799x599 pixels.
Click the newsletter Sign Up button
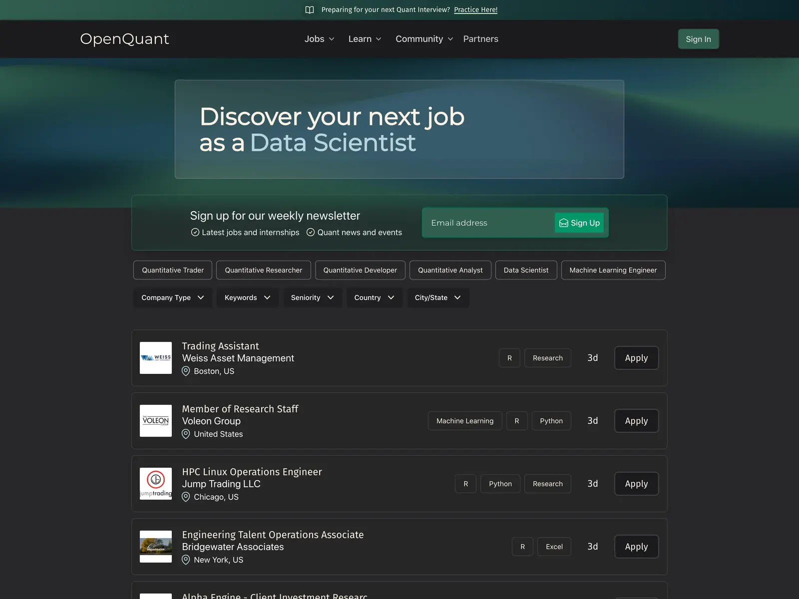tap(579, 223)
